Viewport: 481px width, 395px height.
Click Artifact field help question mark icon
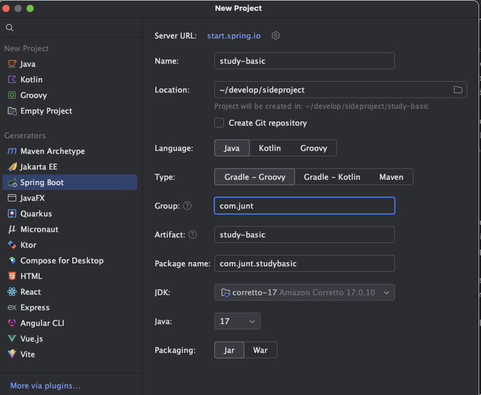tap(192, 234)
